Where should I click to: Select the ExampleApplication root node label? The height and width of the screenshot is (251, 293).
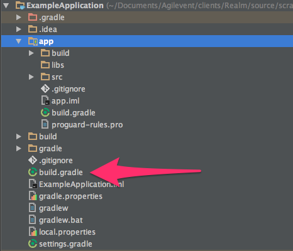[x=65, y=6]
